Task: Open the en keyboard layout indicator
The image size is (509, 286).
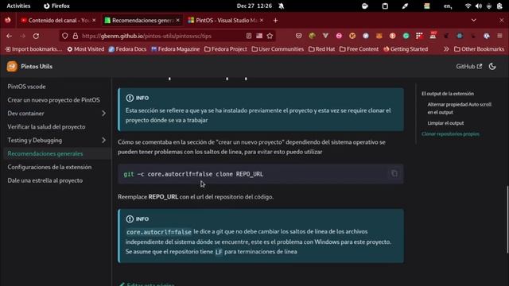Action: pyautogui.click(x=448, y=6)
